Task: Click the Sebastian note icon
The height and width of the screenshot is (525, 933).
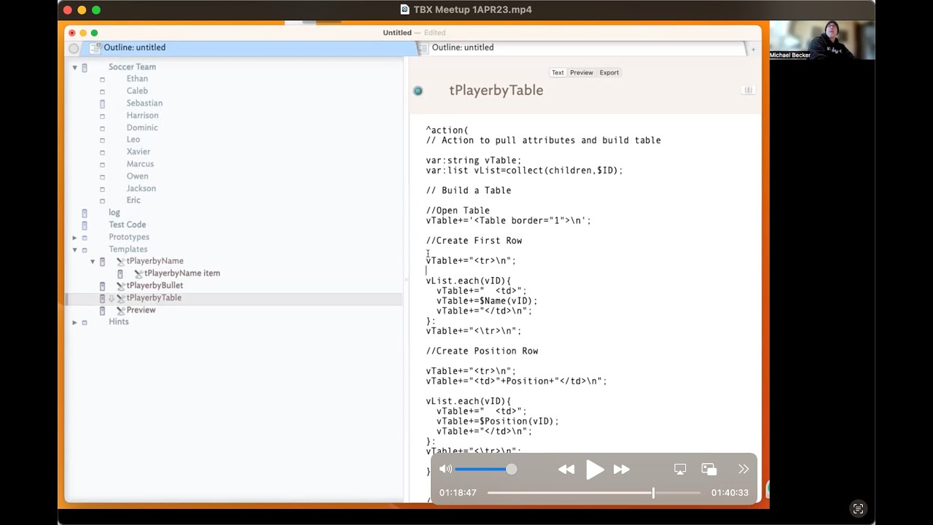Action: coord(102,104)
